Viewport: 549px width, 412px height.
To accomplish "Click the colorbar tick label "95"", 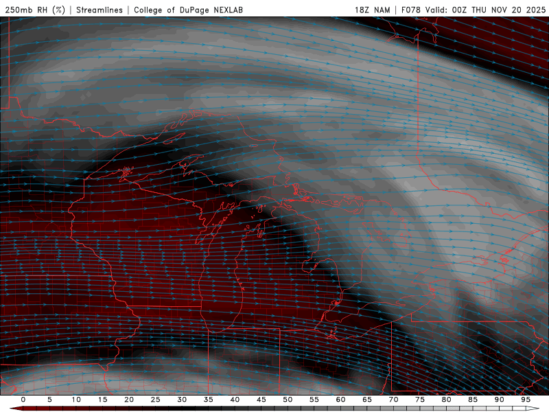I will [526, 400].
